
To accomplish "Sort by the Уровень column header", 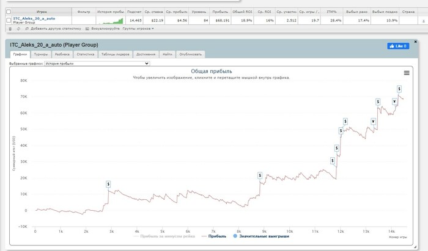I will 199,12.
